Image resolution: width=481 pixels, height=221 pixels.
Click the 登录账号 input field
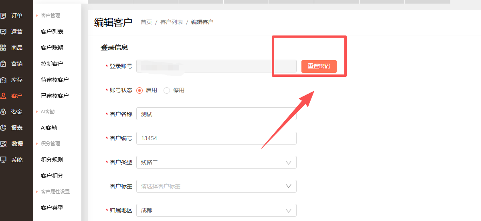(216, 66)
